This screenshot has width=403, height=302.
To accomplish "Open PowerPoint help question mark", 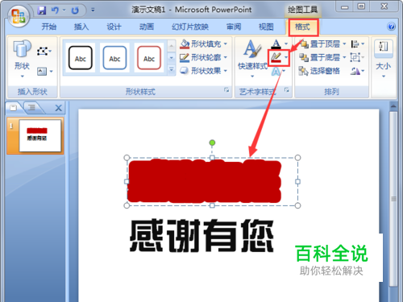I will tap(391, 27).
